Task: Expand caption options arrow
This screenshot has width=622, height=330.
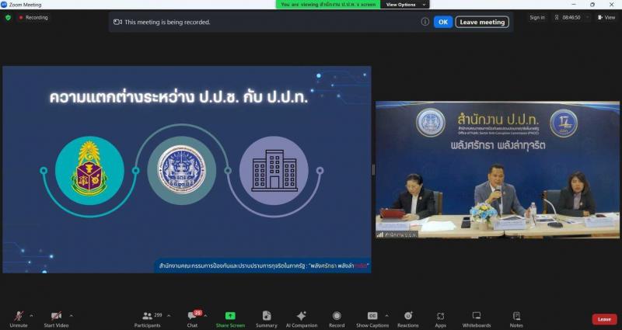Action: [386, 316]
